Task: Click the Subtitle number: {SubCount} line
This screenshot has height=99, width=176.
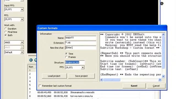Action: point(131,61)
